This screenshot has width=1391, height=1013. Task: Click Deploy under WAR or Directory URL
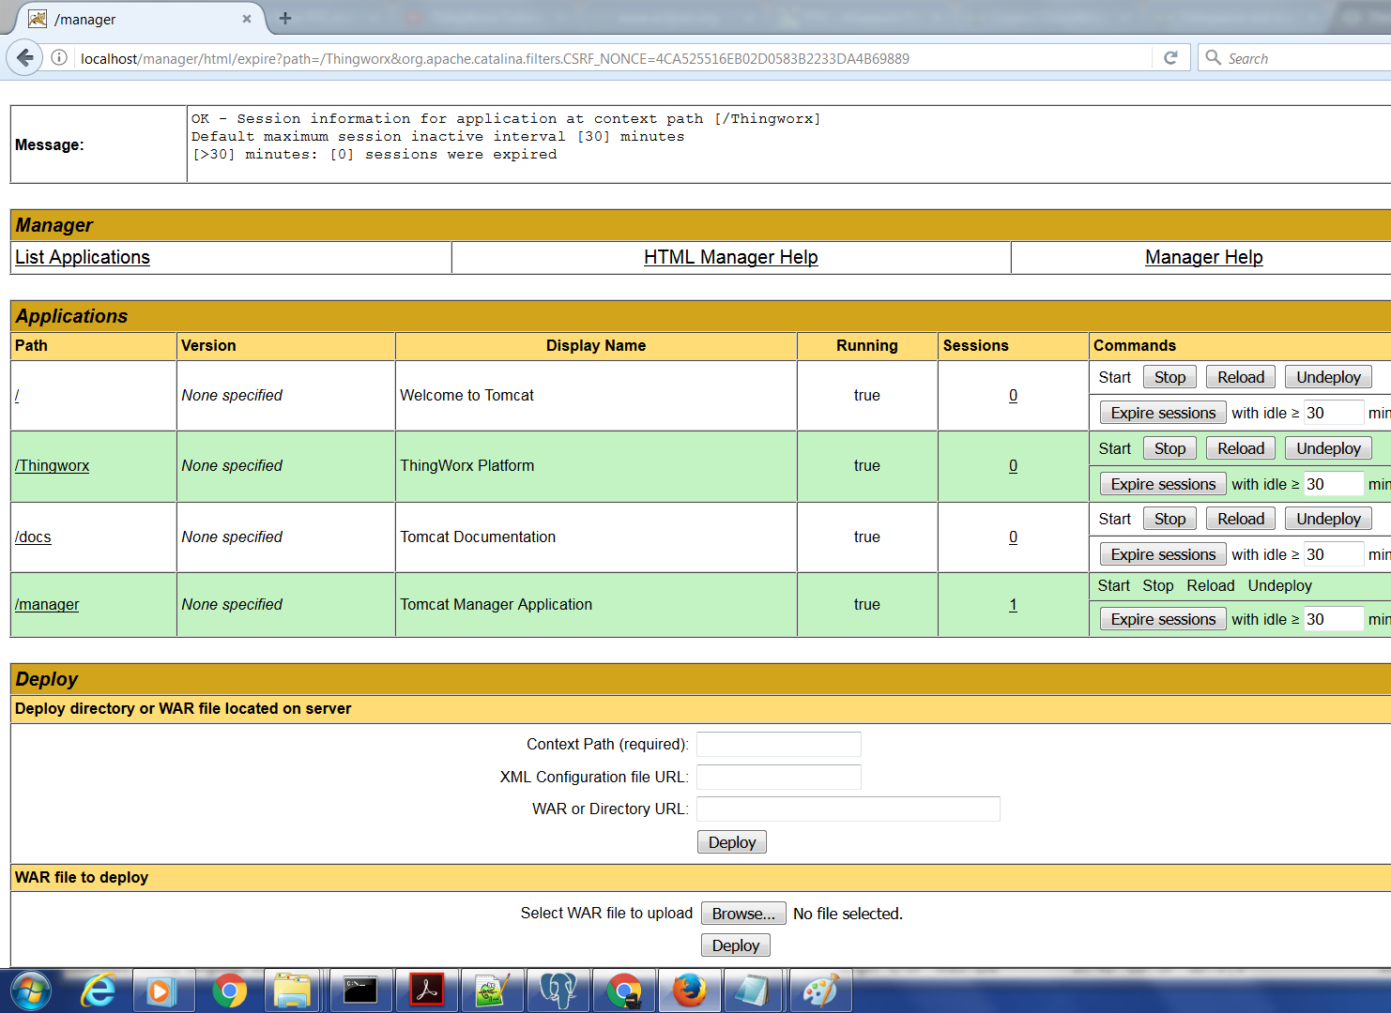click(732, 842)
